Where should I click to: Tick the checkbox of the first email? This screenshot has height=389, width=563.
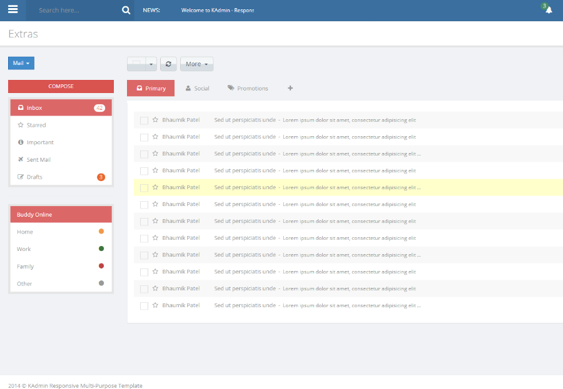tap(144, 121)
